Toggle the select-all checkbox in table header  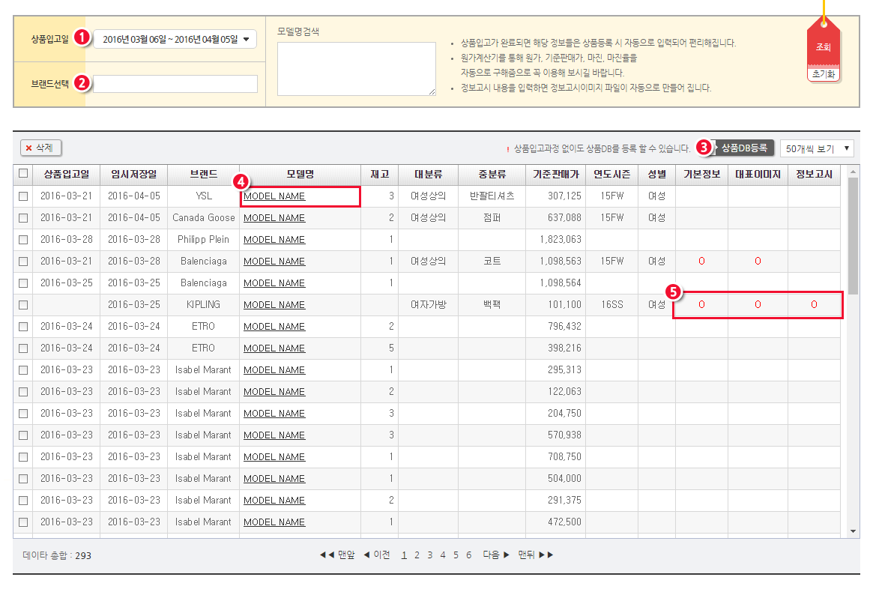(x=23, y=174)
